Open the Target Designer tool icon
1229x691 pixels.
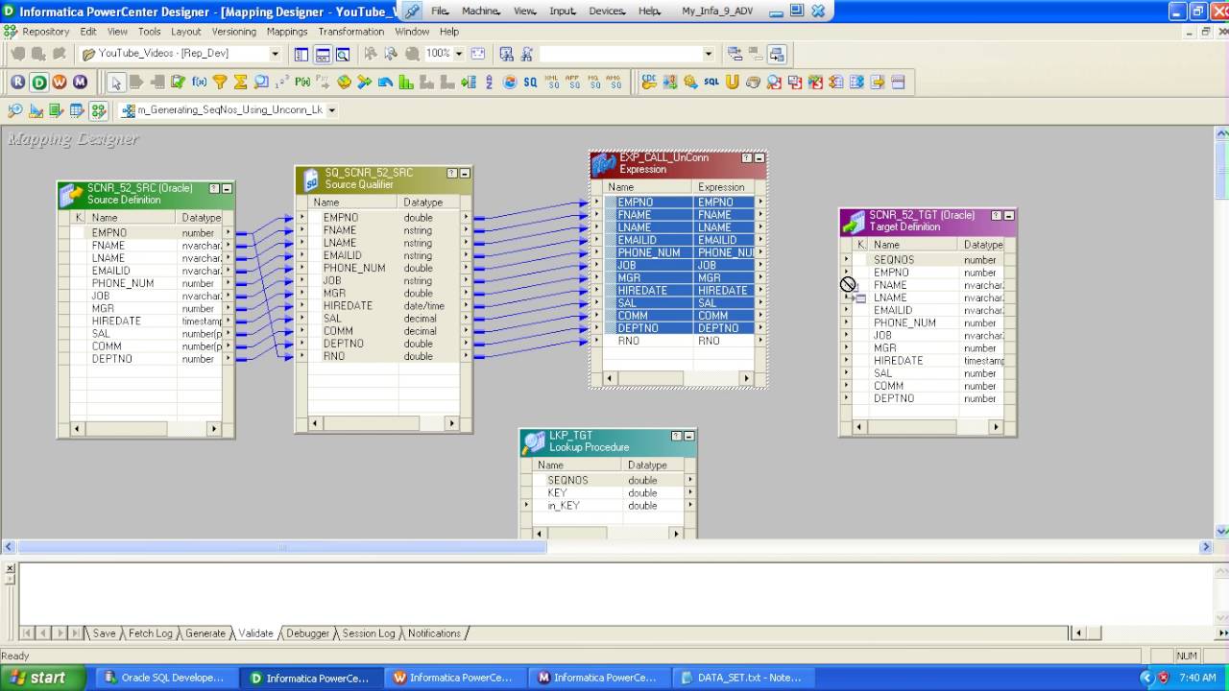click(36, 110)
